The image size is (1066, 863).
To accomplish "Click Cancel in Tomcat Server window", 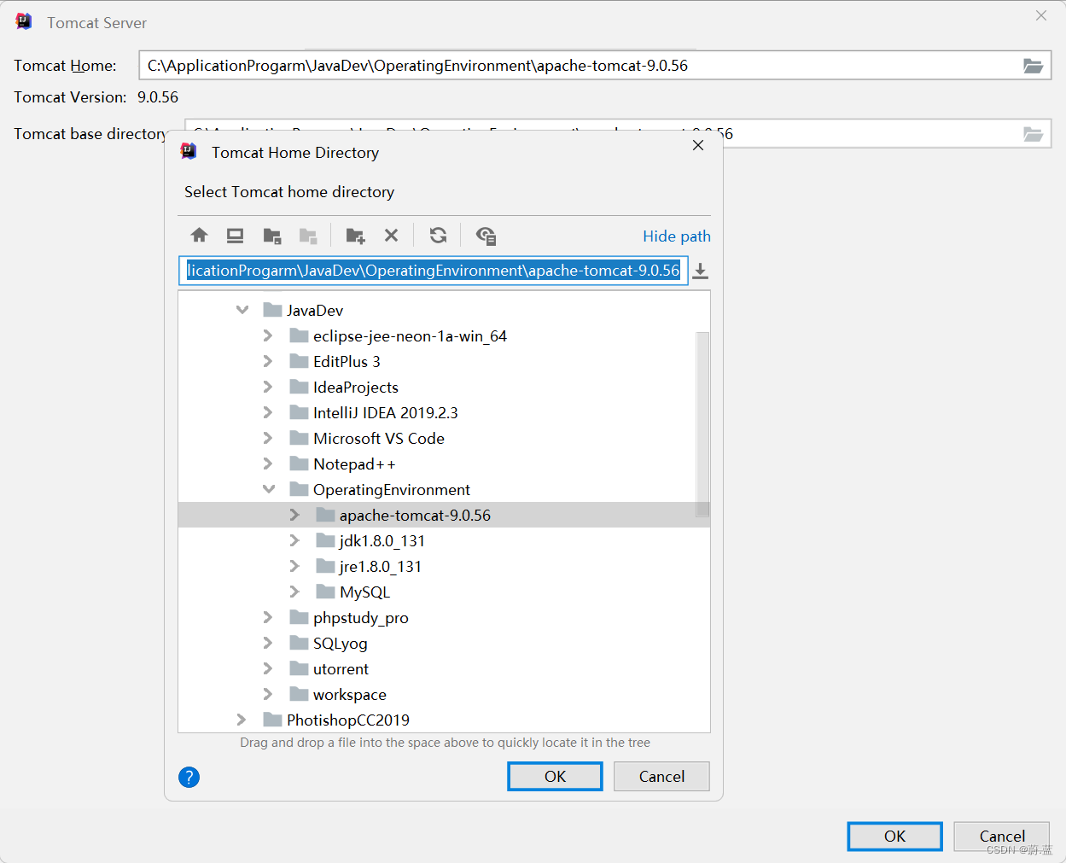I will tap(1002, 836).
